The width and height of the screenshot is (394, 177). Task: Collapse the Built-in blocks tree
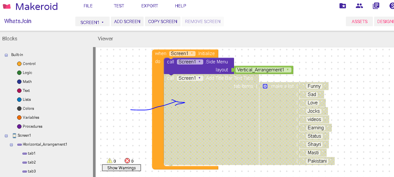click(6, 55)
